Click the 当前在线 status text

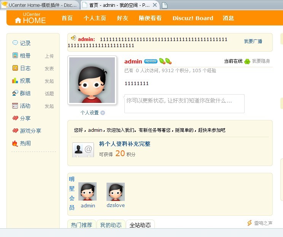pos(233,61)
